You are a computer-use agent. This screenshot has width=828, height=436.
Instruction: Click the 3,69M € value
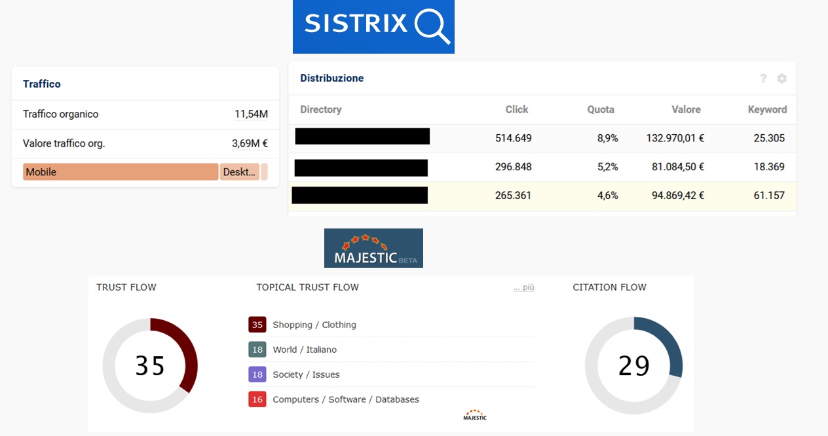point(250,143)
